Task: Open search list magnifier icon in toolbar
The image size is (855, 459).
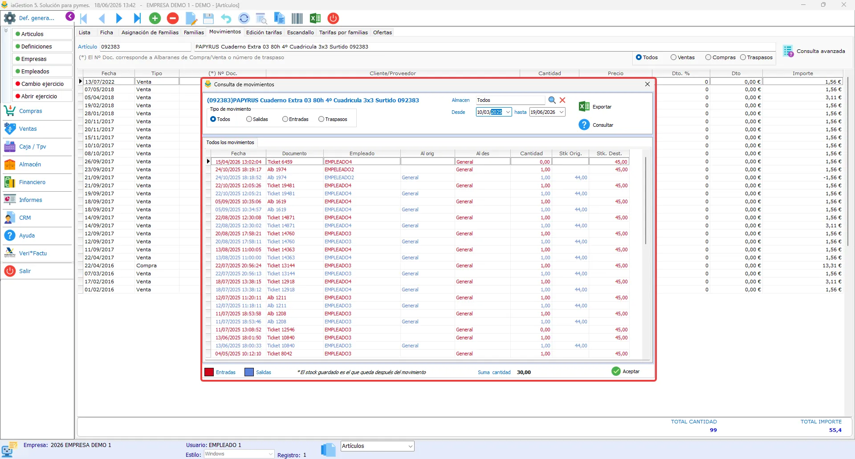Action: pos(261,18)
